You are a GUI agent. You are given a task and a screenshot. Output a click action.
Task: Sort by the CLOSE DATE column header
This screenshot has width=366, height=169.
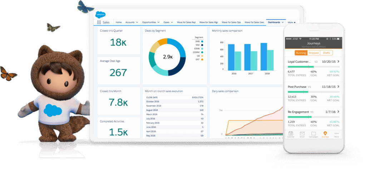click(152, 97)
